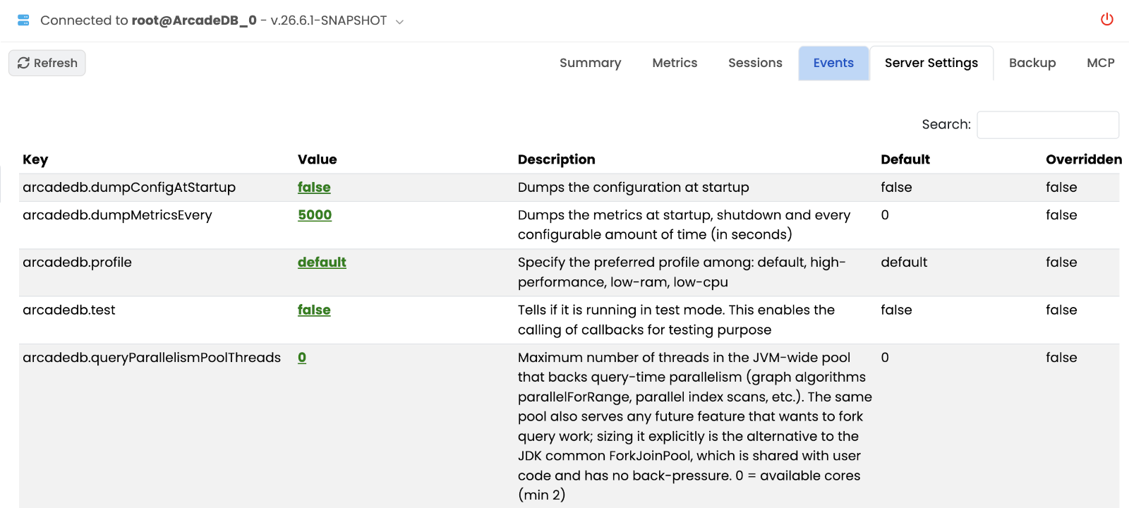The image size is (1129, 508).
Task: Click the Overridden cell of arcadedb.test
Action: [x=1061, y=310]
